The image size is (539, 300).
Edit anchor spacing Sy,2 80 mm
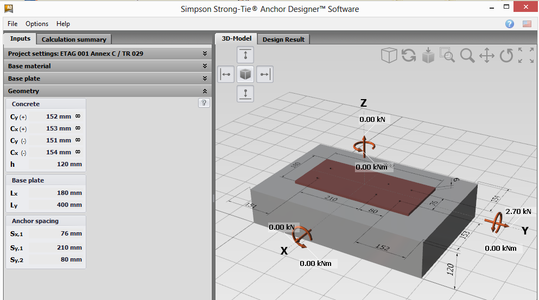point(56,259)
